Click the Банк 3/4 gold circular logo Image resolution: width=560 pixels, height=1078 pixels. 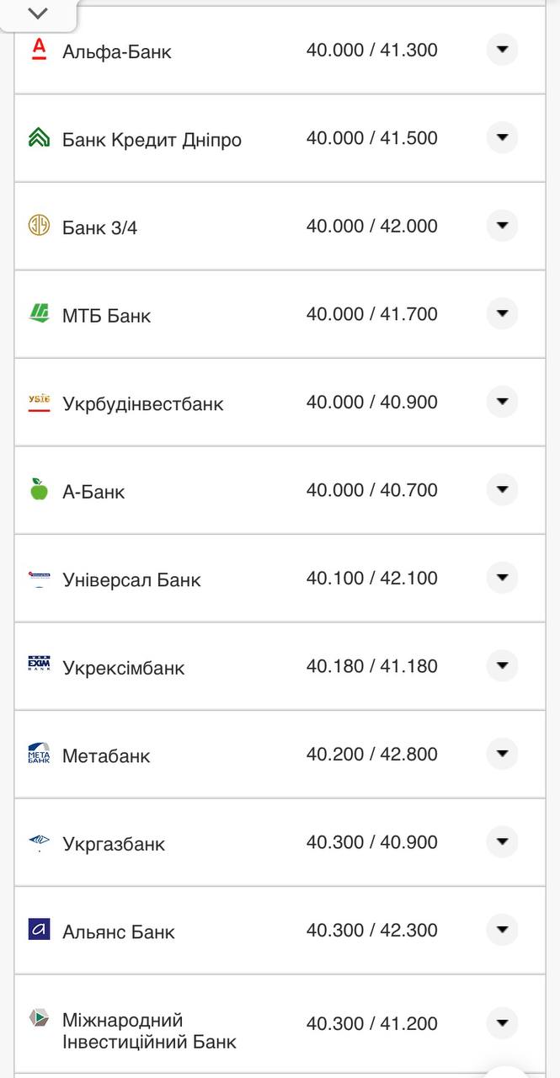39,226
